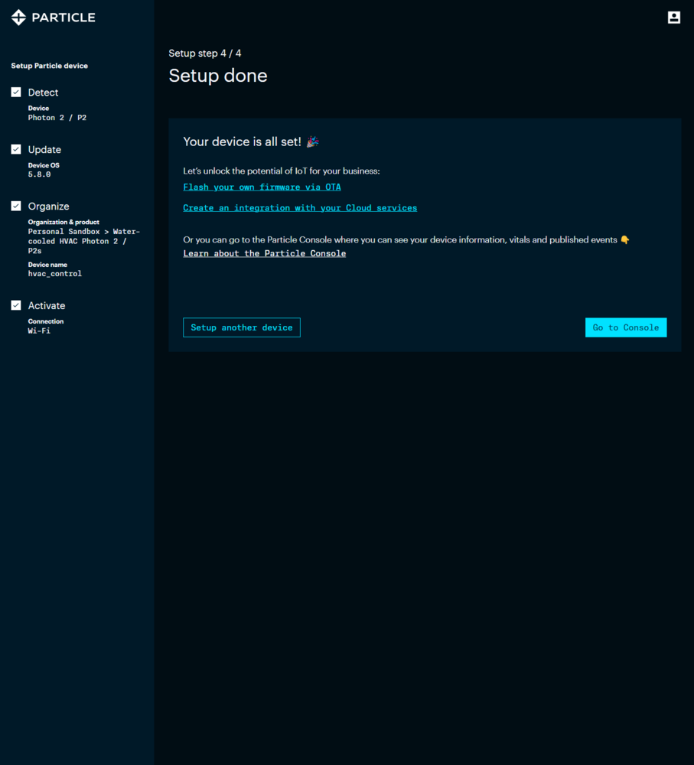Open Learn about the Particle Console link
Screen dimensions: 694x765
tap(265, 253)
